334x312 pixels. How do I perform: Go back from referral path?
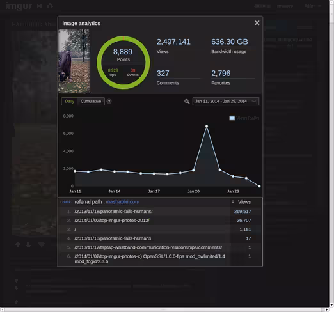tap(66, 202)
